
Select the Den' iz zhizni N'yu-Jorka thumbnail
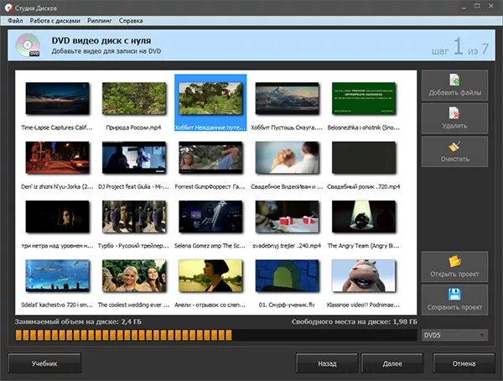pos(57,158)
